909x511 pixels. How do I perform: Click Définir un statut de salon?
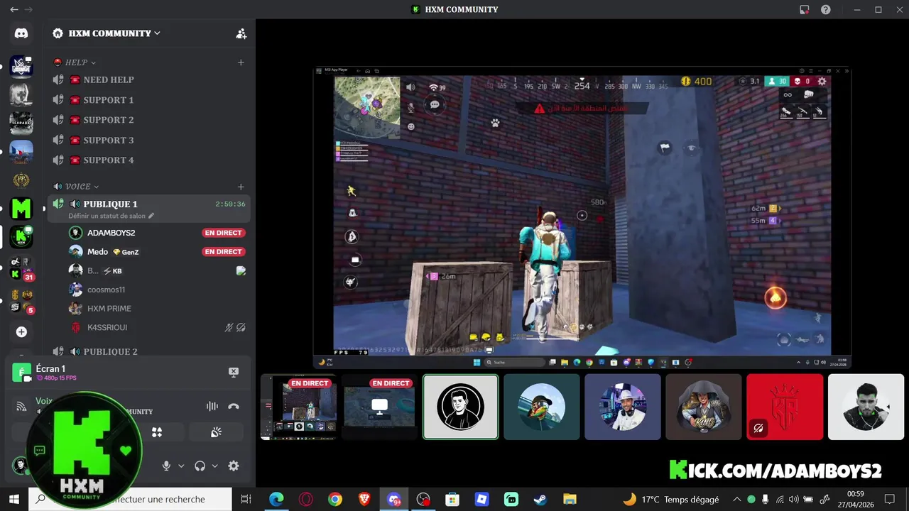pyautogui.click(x=107, y=216)
